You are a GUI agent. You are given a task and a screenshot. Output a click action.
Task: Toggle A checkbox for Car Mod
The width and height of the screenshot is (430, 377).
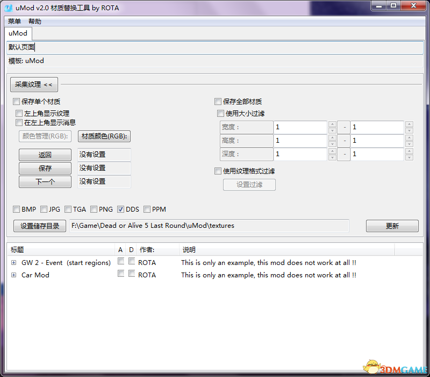point(121,274)
